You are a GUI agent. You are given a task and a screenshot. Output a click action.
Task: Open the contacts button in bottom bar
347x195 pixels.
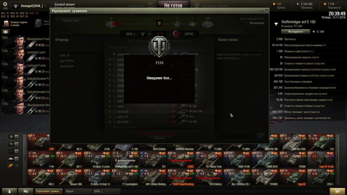tap(10, 191)
